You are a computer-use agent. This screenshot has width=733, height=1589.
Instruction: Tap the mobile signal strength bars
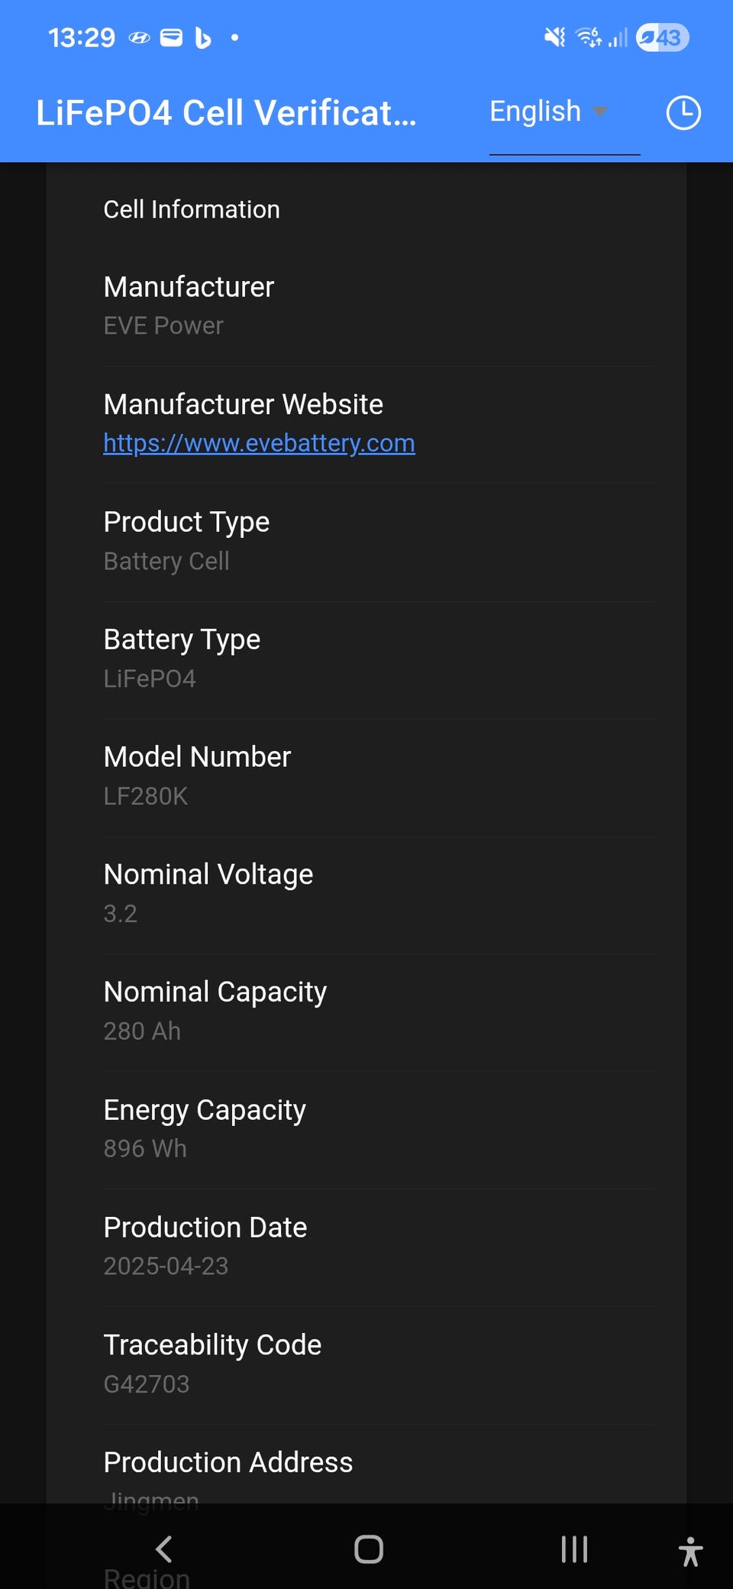[618, 37]
